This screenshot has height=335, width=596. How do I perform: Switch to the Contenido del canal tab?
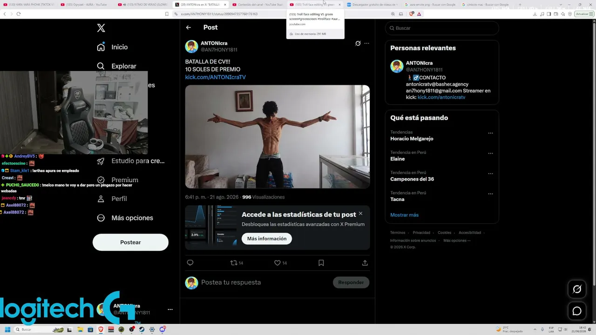(x=257, y=5)
